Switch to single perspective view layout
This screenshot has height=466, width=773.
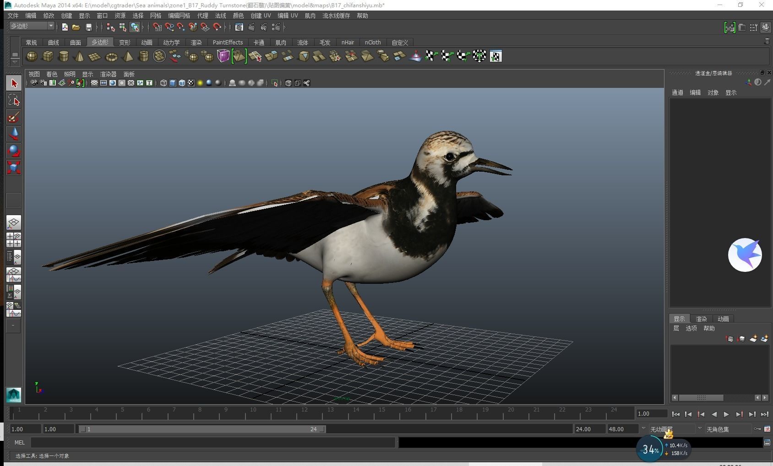coord(14,223)
